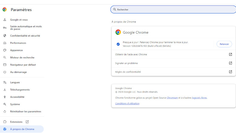Click the blue checkmark update status icon
This screenshot has height=134, width=236.
tap(118, 44)
